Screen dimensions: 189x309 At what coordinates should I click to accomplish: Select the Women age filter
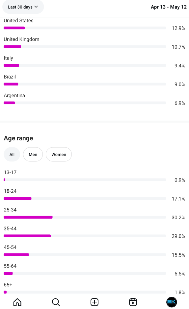tap(59, 154)
